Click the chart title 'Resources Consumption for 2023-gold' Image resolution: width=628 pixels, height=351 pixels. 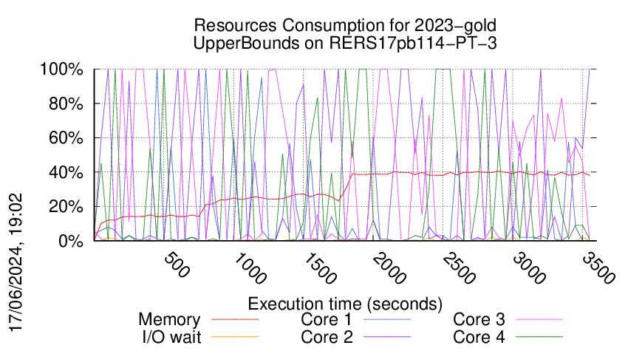(x=345, y=25)
